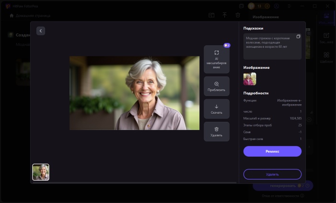Screen dimensions: 336x203
Task: Copy the prompt text with copy icon
Action: pyautogui.click(x=298, y=37)
